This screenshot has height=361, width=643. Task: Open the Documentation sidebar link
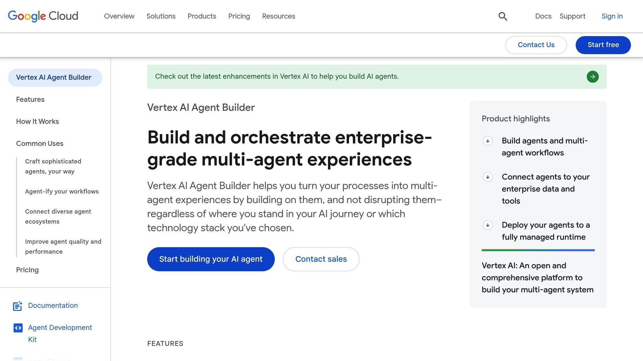(x=53, y=306)
